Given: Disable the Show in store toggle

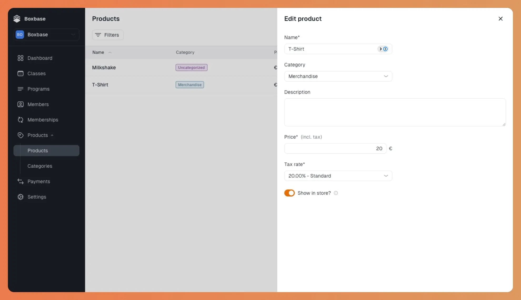Looking at the screenshot, I should tap(289, 193).
